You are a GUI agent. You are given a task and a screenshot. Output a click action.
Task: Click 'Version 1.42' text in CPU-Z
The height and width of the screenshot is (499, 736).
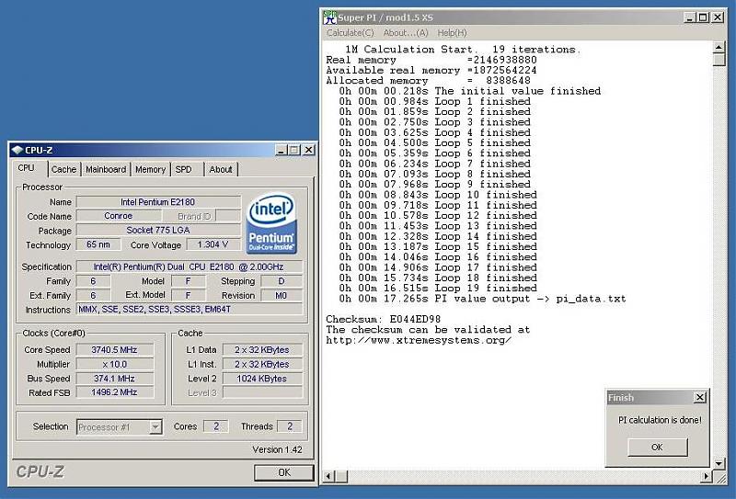(x=277, y=449)
